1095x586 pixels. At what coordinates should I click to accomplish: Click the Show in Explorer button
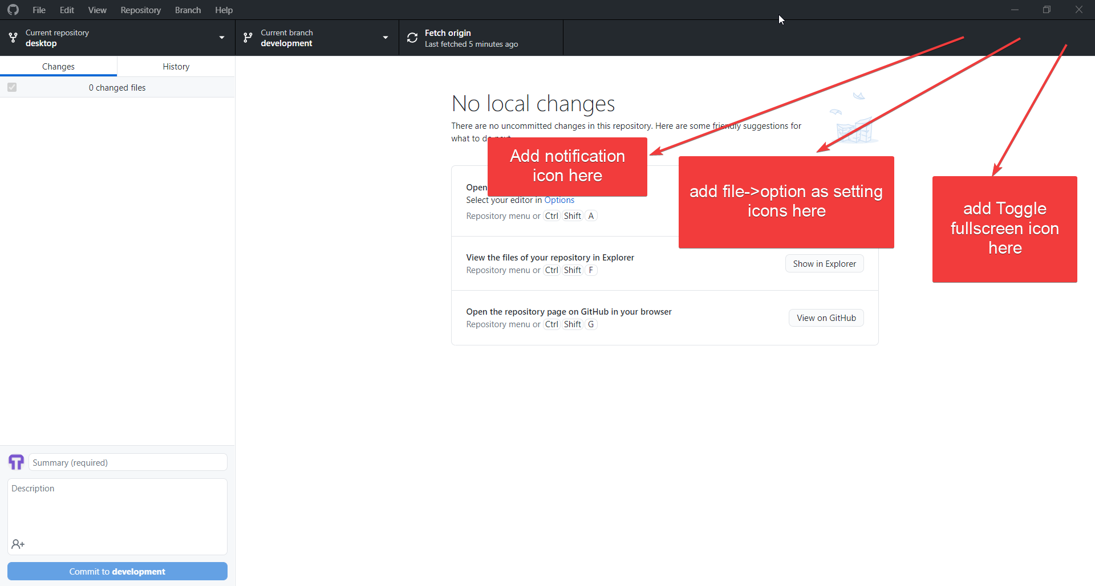(825, 264)
